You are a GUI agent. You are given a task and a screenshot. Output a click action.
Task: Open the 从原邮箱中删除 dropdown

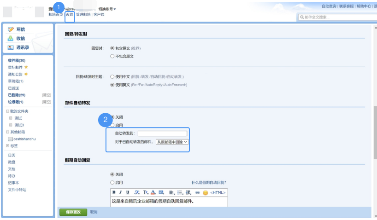click(172, 142)
